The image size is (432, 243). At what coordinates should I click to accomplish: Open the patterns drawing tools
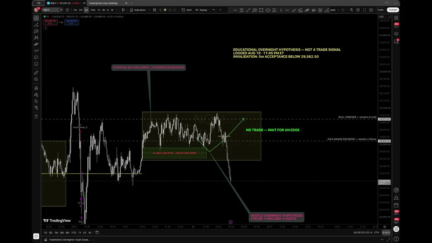[36, 37]
